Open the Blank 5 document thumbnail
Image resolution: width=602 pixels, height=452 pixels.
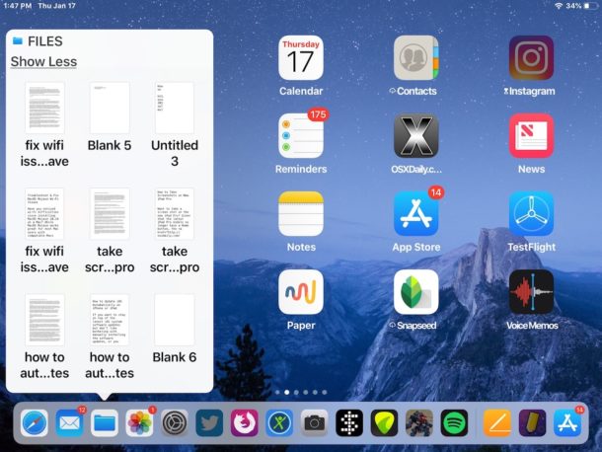(x=109, y=109)
